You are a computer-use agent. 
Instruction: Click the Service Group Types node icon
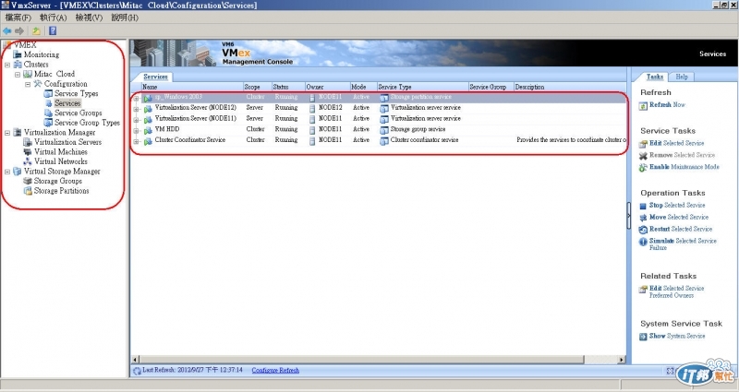point(48,123)
